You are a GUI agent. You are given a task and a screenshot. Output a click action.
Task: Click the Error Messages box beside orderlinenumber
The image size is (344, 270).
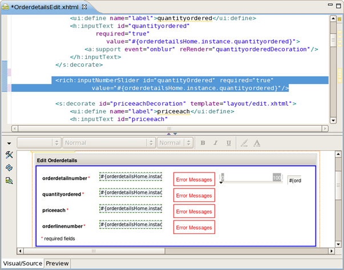(x=194, y=227)
